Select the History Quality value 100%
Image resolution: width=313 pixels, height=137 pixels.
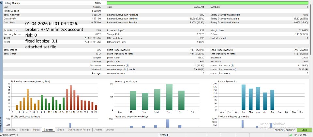point(98,3)
